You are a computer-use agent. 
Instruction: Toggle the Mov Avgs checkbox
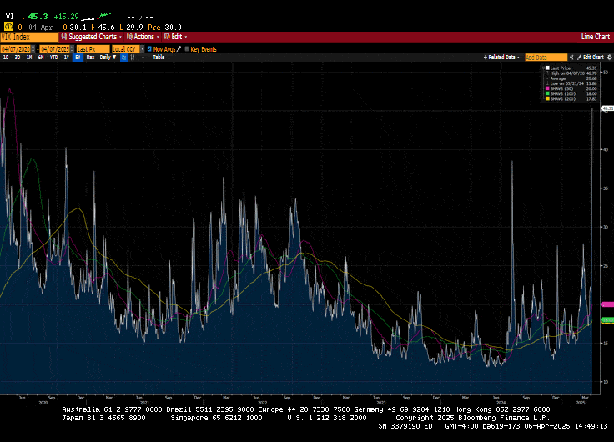pyautogui.click(x=148, y=49)
